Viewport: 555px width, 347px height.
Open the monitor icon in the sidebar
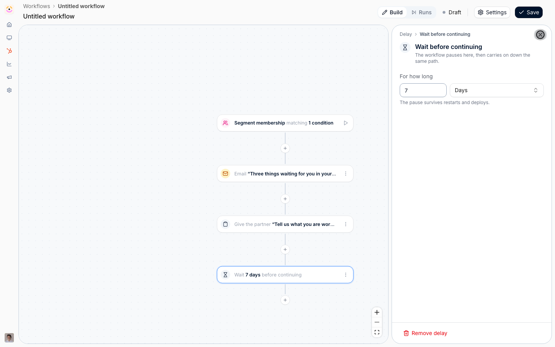[x=9, y=38]
